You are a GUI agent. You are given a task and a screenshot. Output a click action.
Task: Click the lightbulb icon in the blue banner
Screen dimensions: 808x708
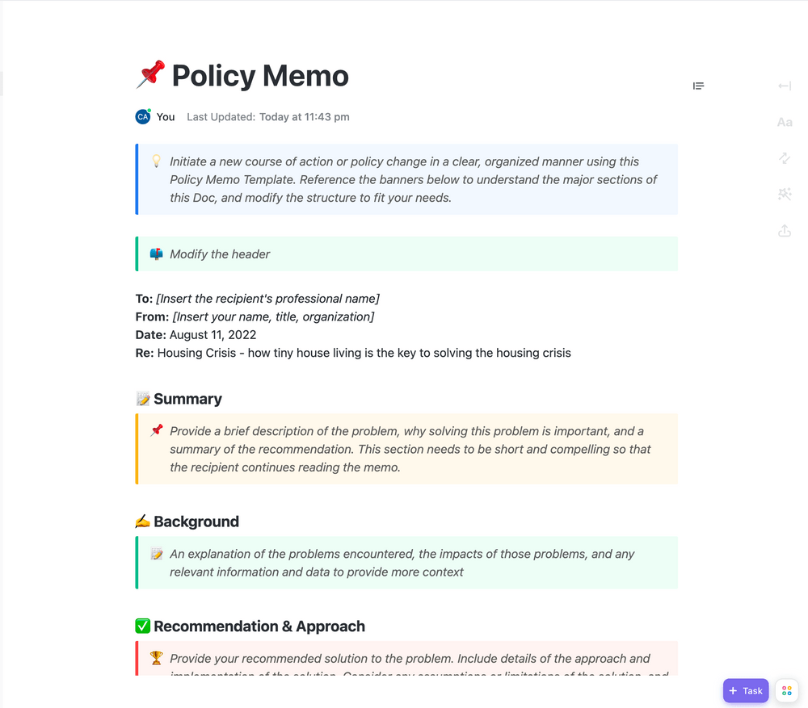(156, 161)
